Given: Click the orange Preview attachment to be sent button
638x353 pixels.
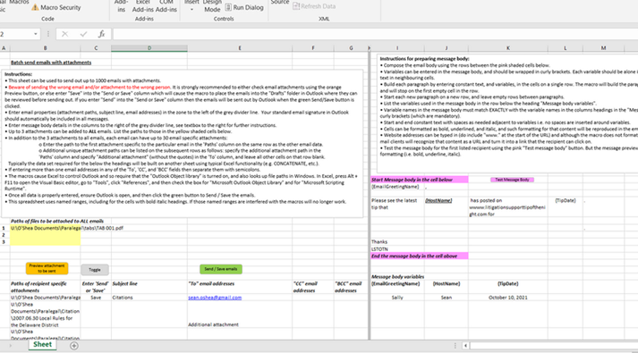Looking at the screenshot, I should pos(47,268).
